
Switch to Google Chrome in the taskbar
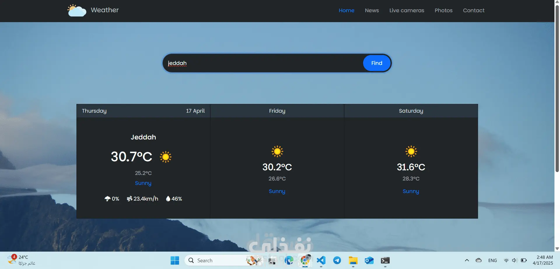point(305,260)
